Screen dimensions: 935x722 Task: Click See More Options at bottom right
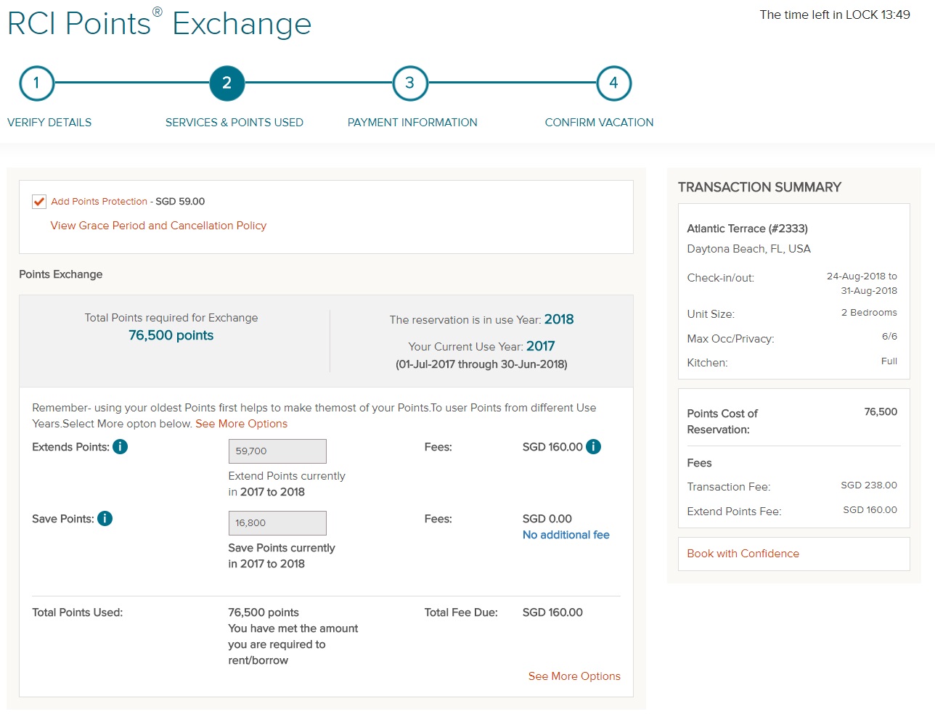click(x=574, y=676)
